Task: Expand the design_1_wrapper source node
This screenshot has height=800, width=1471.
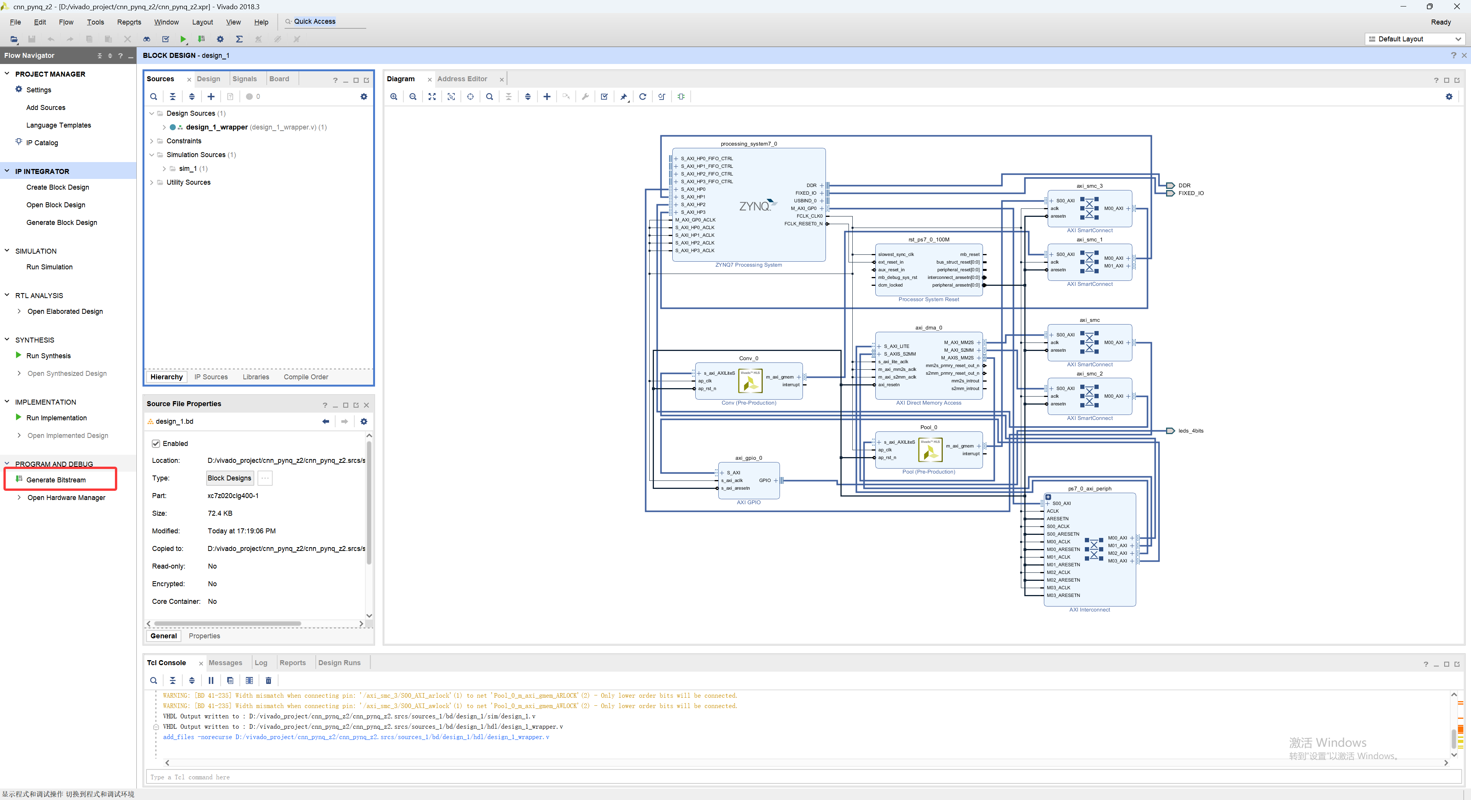Action: [x=164, y=127]
